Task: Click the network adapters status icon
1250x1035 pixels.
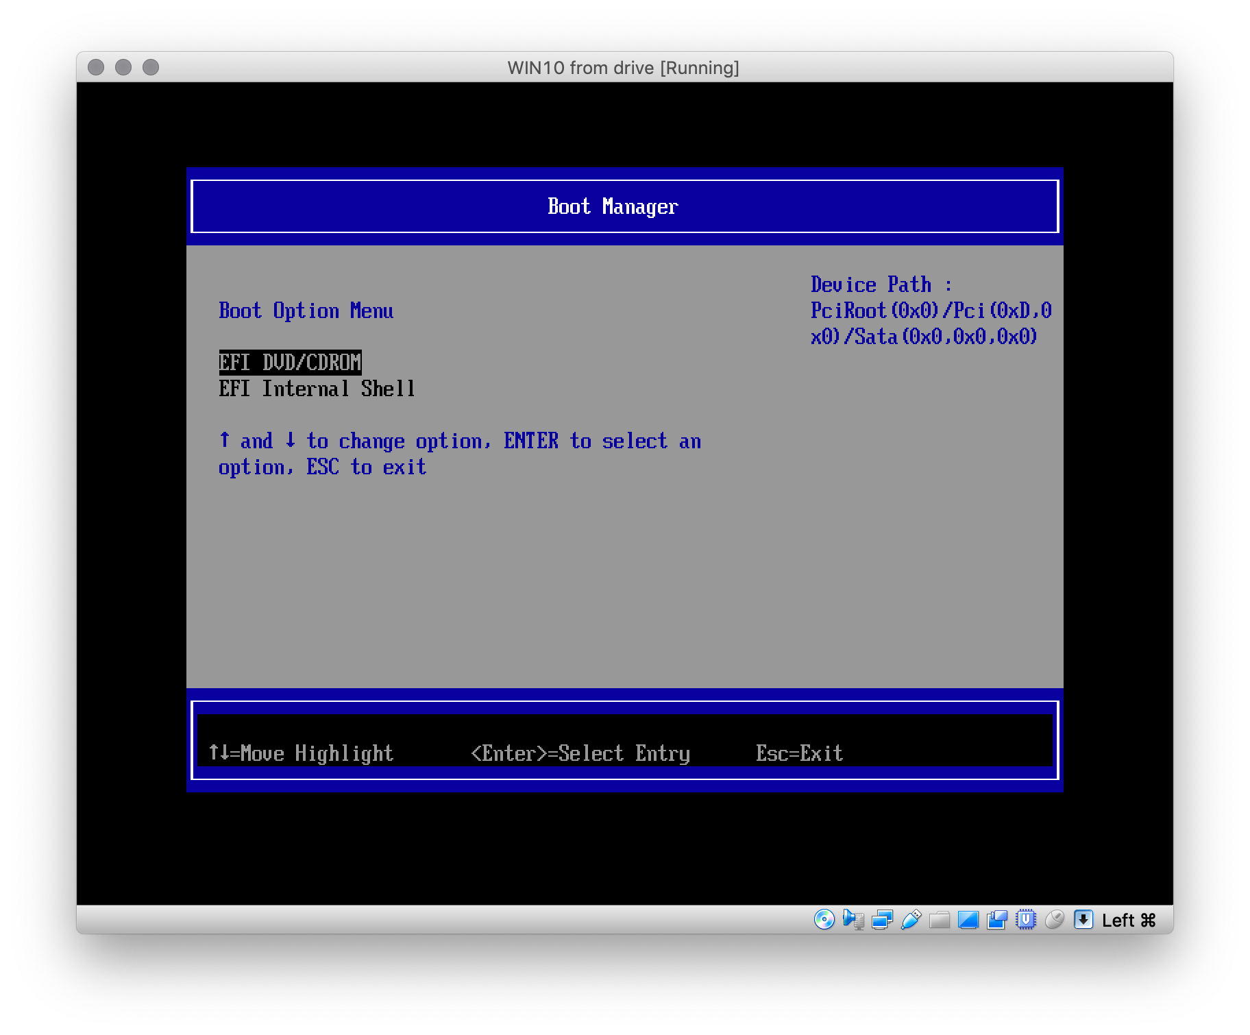Action: click(881, 921)
